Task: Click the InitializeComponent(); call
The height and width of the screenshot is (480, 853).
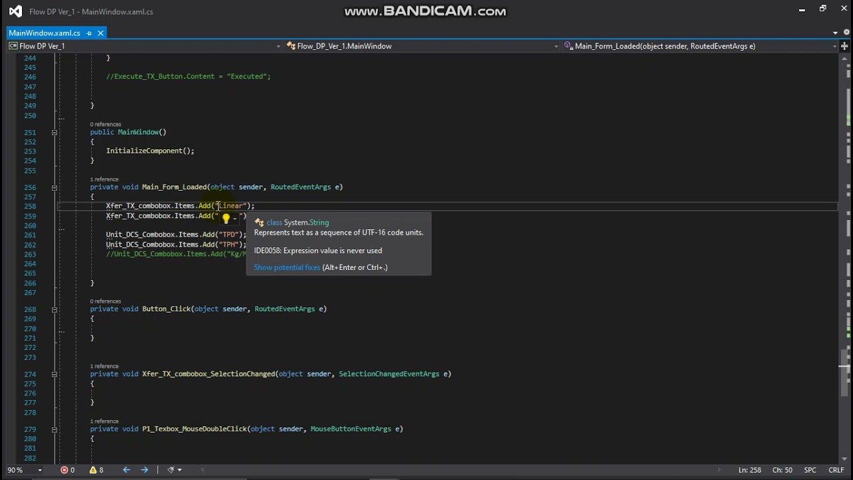Action: click(150, 151)
